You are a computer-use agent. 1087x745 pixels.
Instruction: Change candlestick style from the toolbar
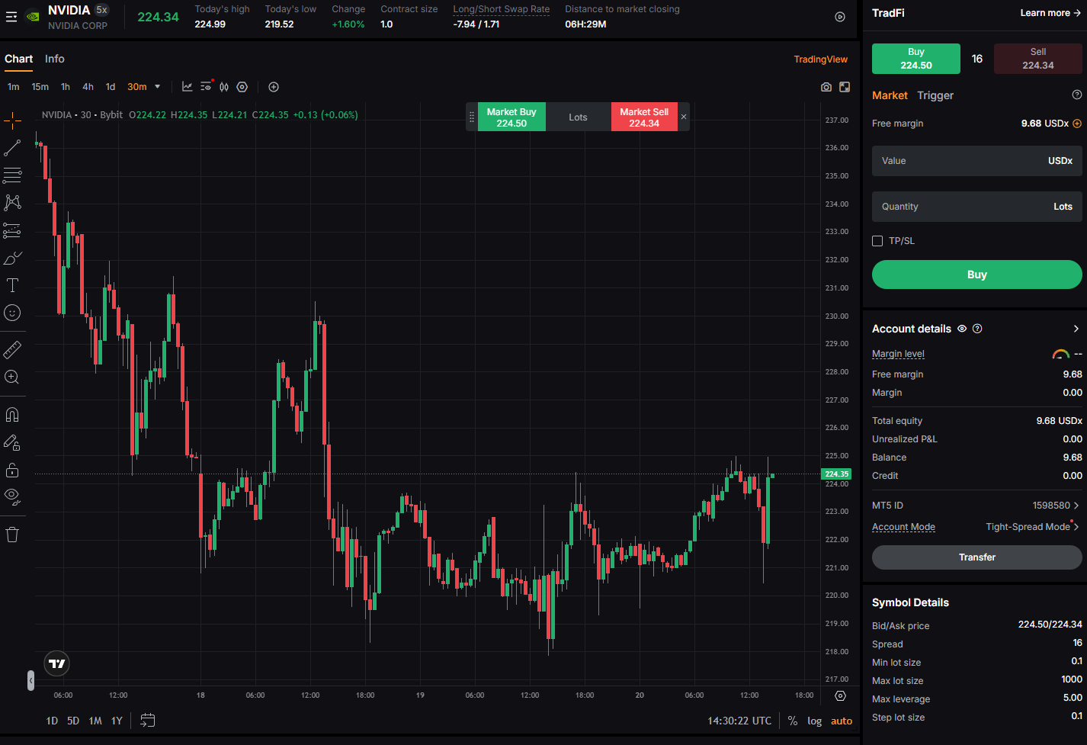[224, 87]
